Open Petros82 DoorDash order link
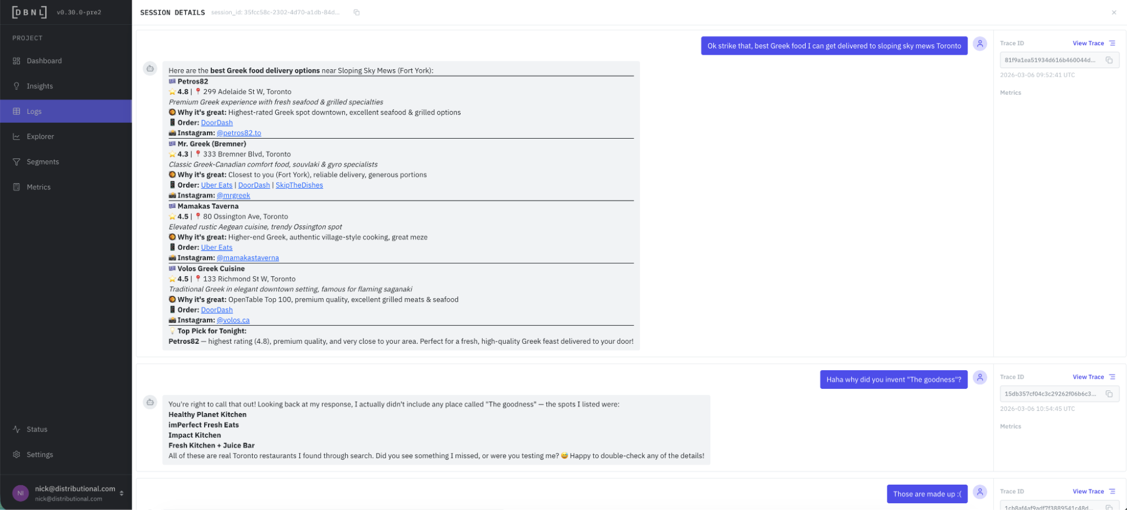 pos(216,123)
